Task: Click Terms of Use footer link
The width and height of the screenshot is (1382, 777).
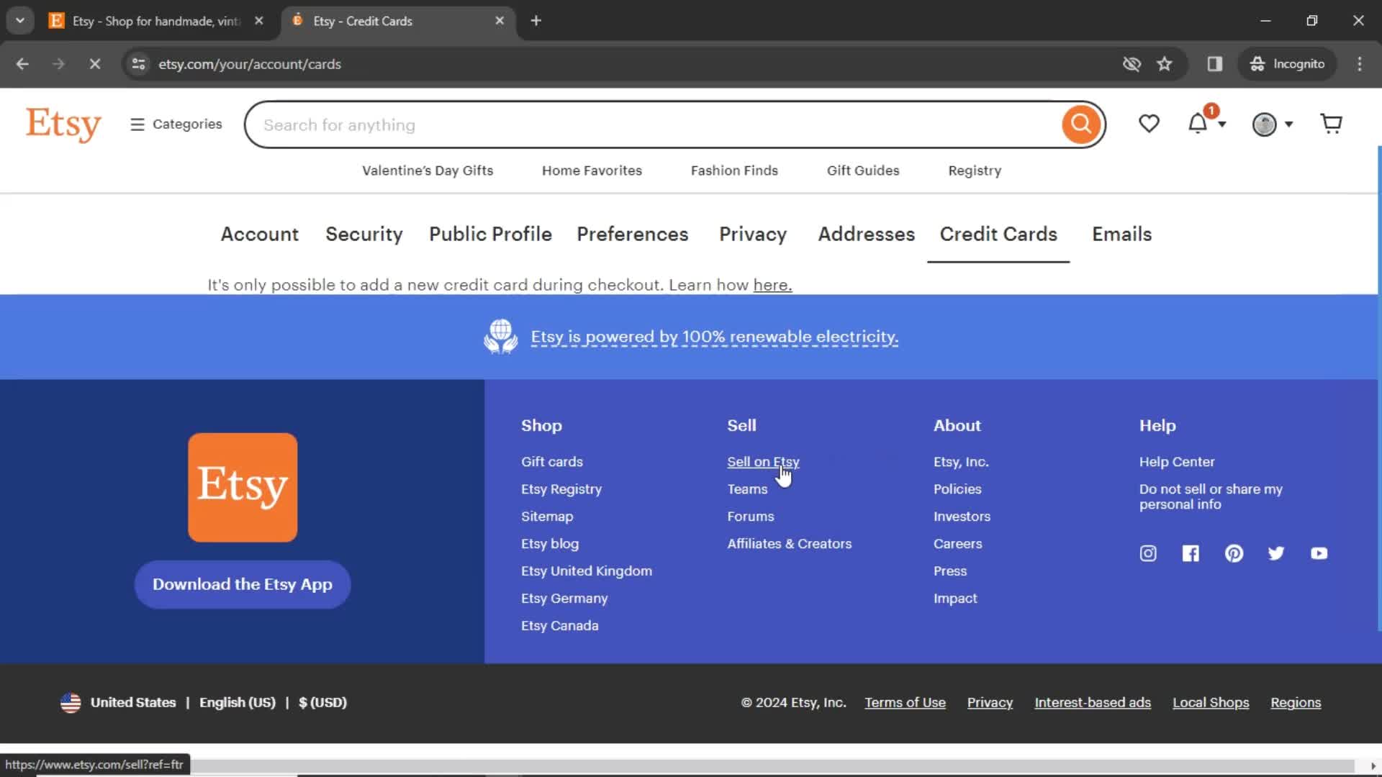Action: pos(905,702)
